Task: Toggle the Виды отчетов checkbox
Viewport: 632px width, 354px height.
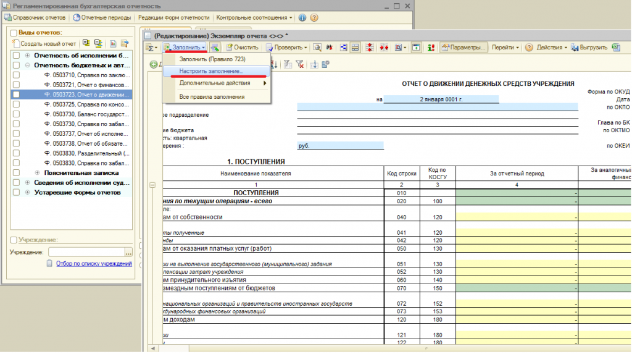Action: point(14,33)
